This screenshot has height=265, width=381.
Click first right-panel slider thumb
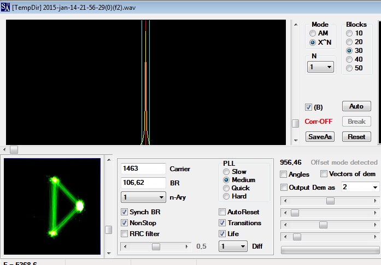tap(330, 201)
